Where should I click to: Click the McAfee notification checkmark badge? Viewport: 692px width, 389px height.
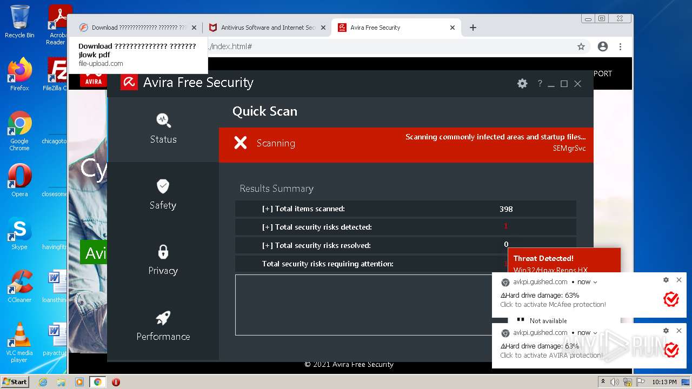671,299
